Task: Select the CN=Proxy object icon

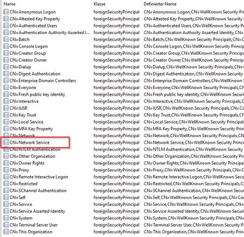Action: click(x=6, y=170)
